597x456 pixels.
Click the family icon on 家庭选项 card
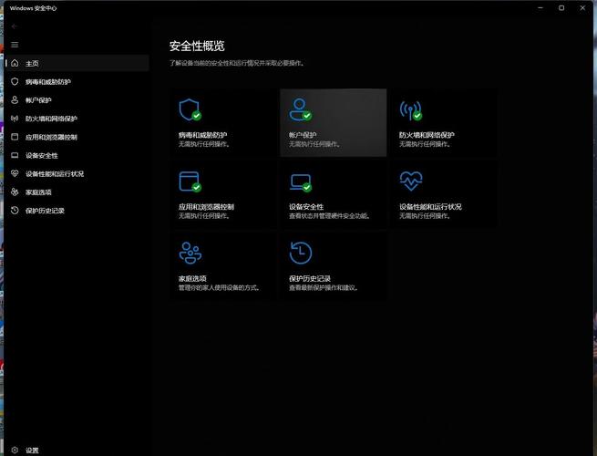tap(190, 253)
